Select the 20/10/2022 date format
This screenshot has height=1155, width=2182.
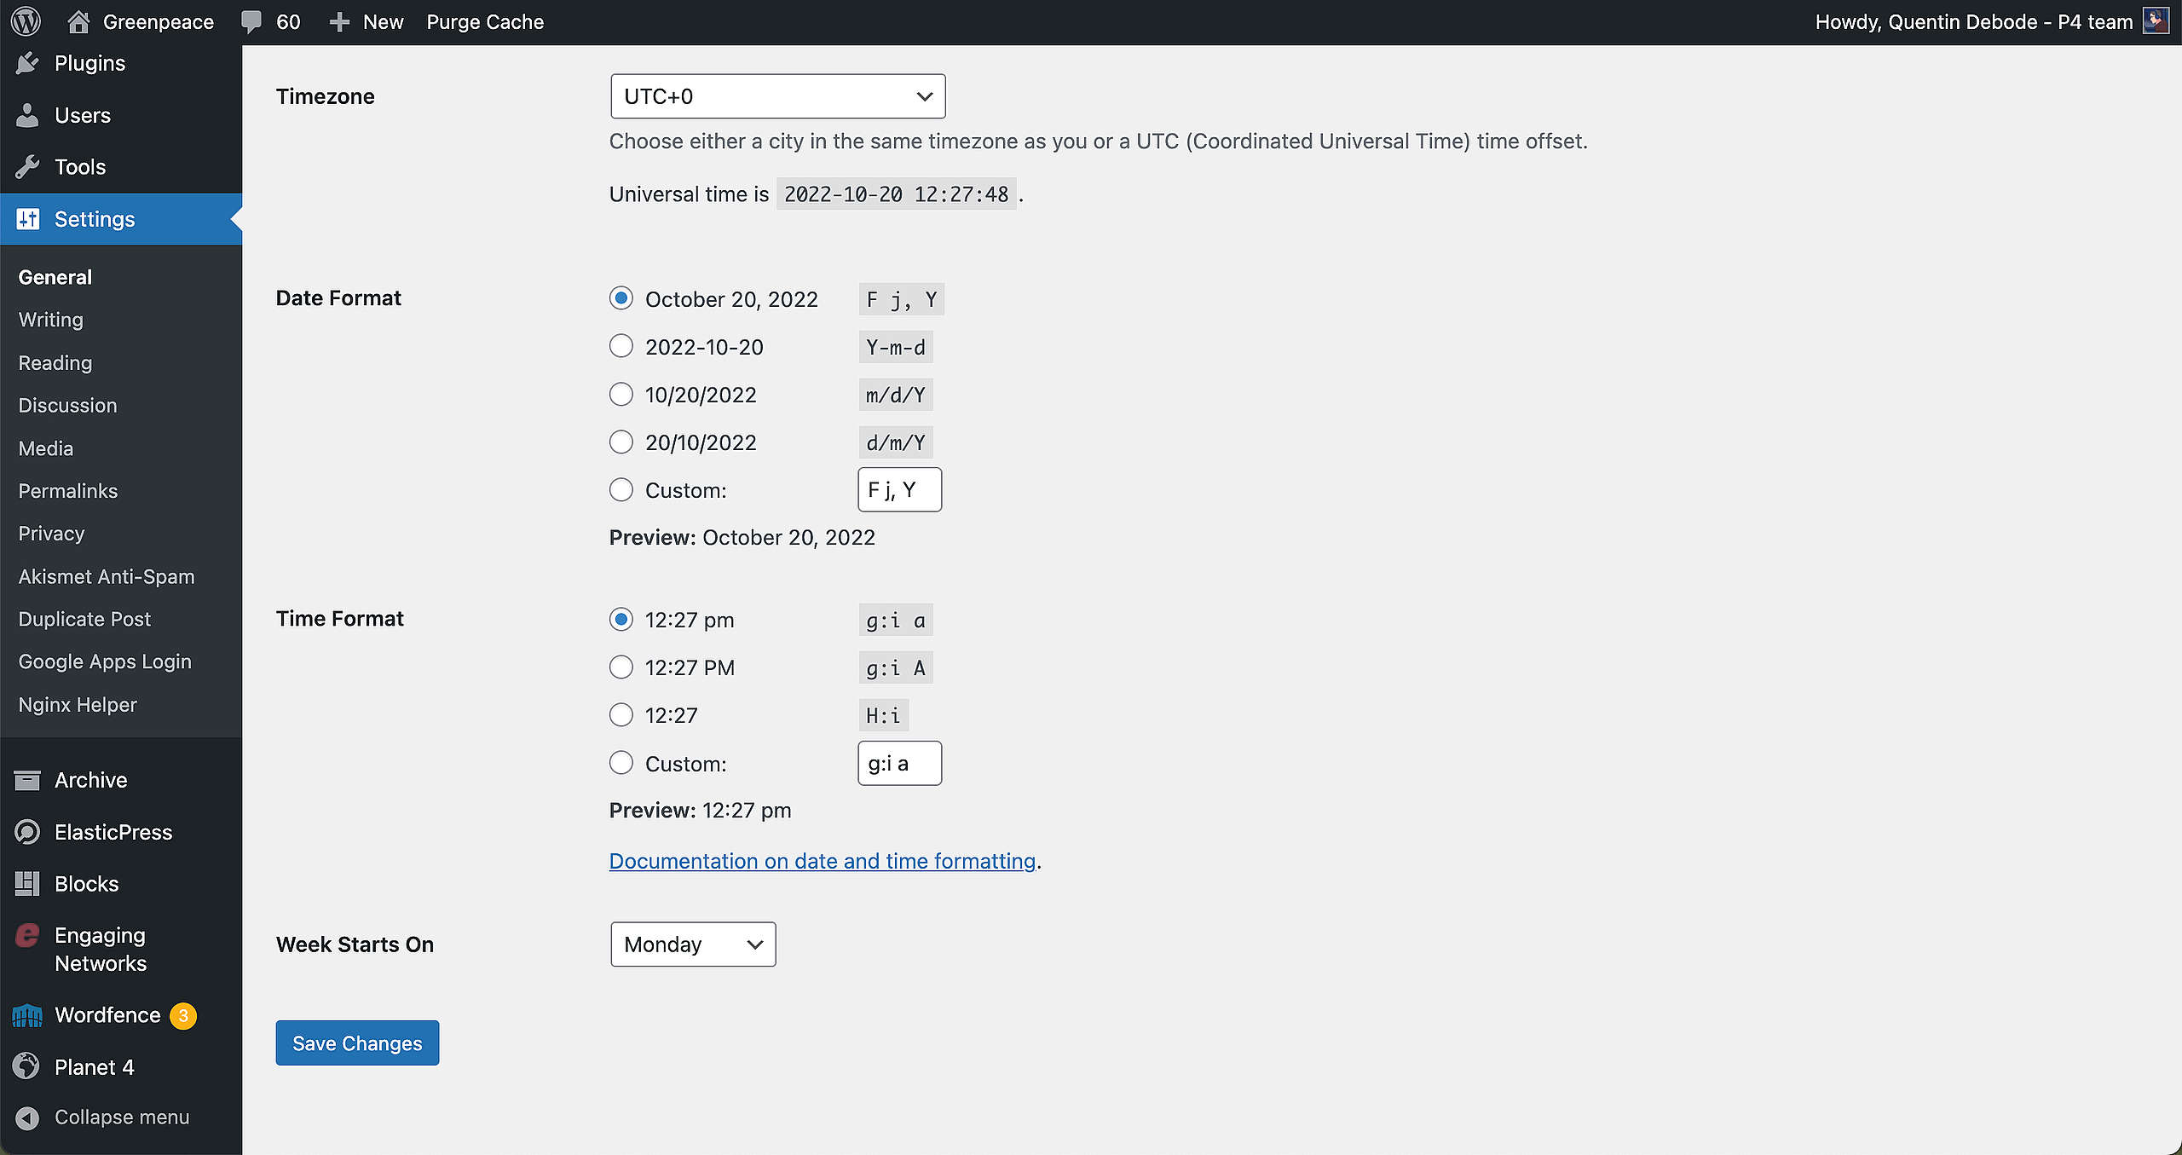click(x=621, y=442)
